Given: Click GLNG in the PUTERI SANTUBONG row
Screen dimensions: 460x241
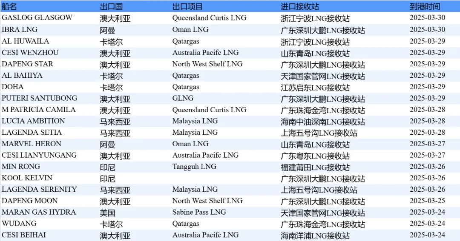Looking at the screenshot, I should pos(183,98).
